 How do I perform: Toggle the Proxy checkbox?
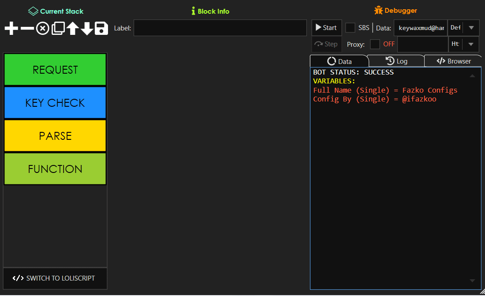pyautogui.click(x=375, y=44)
